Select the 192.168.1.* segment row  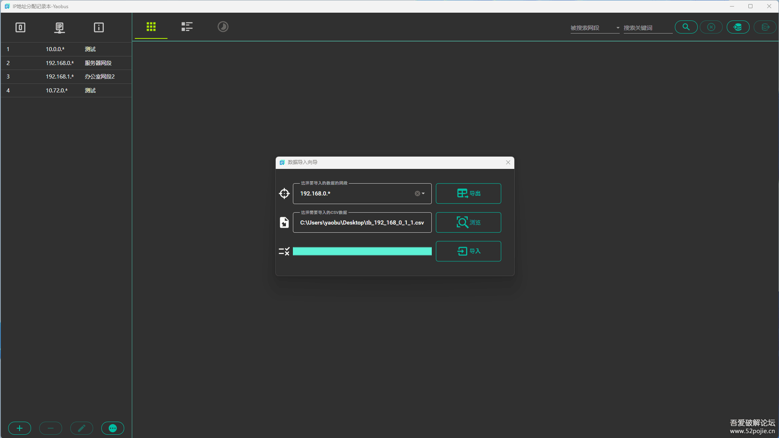tap(66, 76)
